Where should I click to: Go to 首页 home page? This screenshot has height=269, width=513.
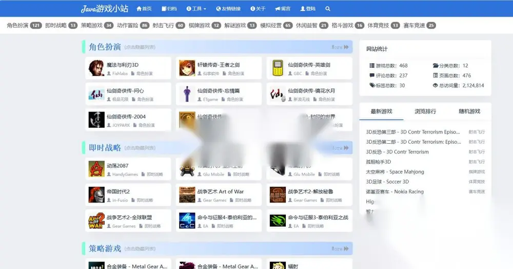(144, 9)
